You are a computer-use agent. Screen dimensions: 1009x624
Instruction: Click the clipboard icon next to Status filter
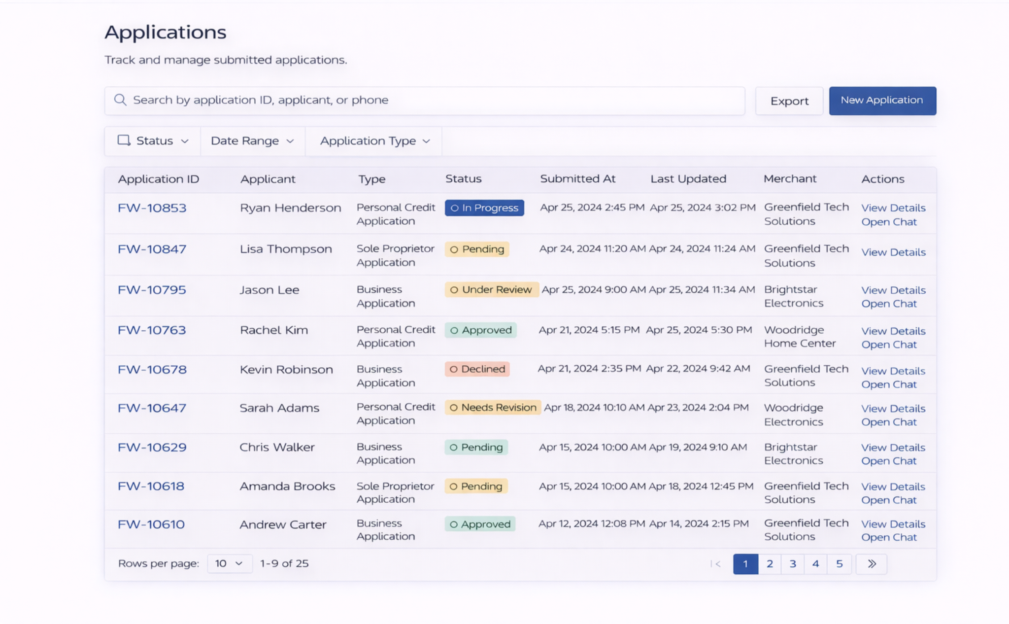[x=124, y=140]
